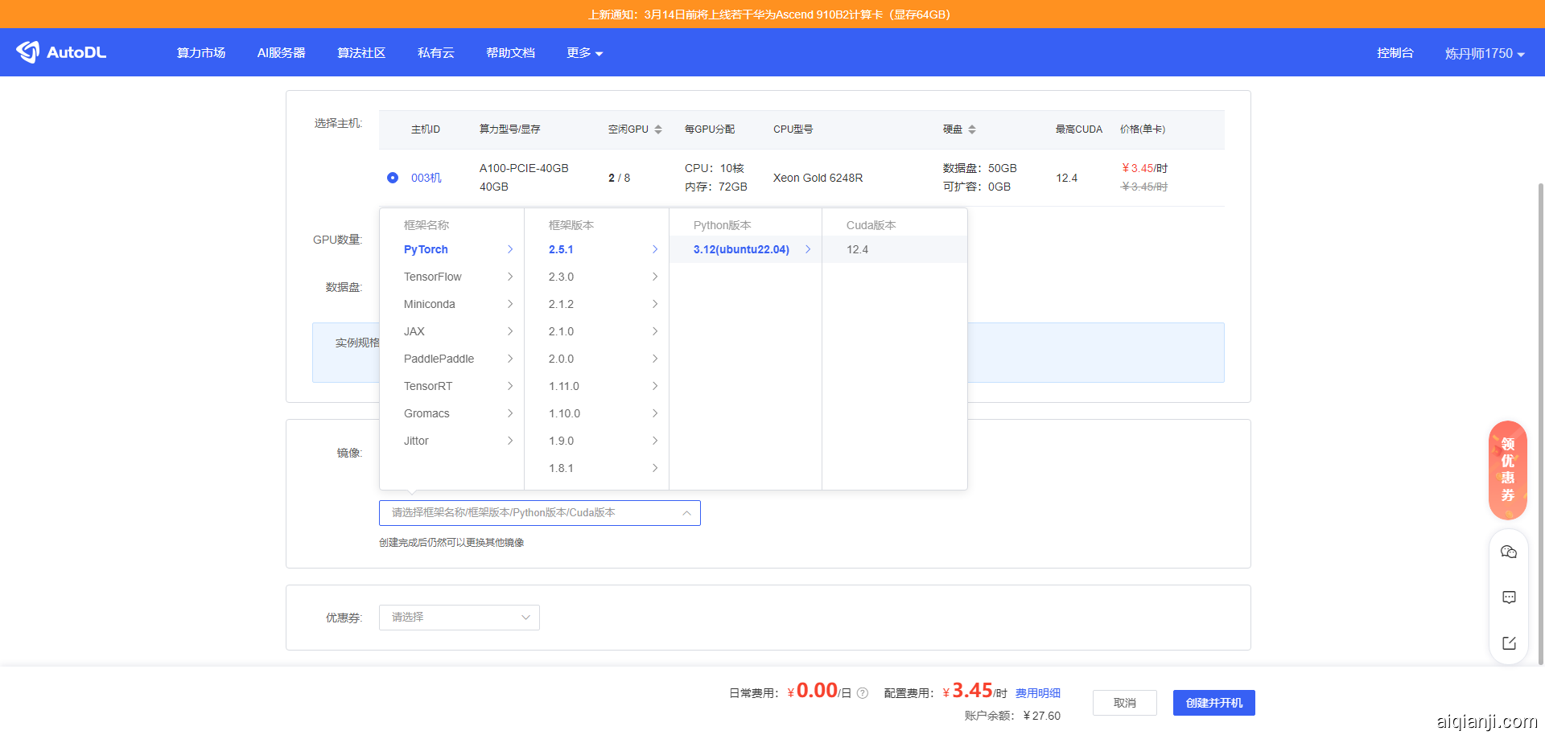
Task: Collapse the image selection cascader field
Action: pos(539,513)
